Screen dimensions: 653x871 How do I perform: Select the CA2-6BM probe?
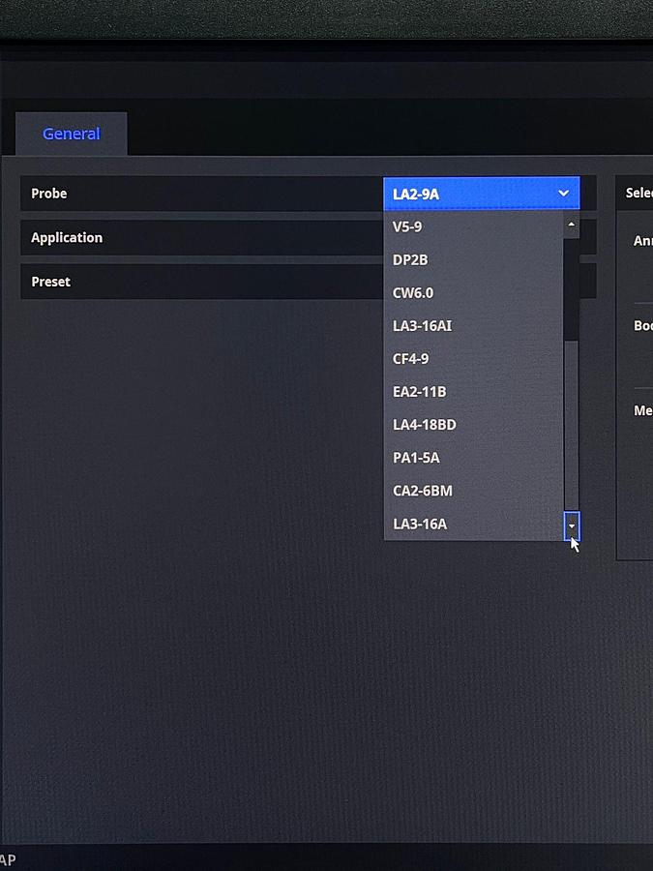(x=472, y=491)
